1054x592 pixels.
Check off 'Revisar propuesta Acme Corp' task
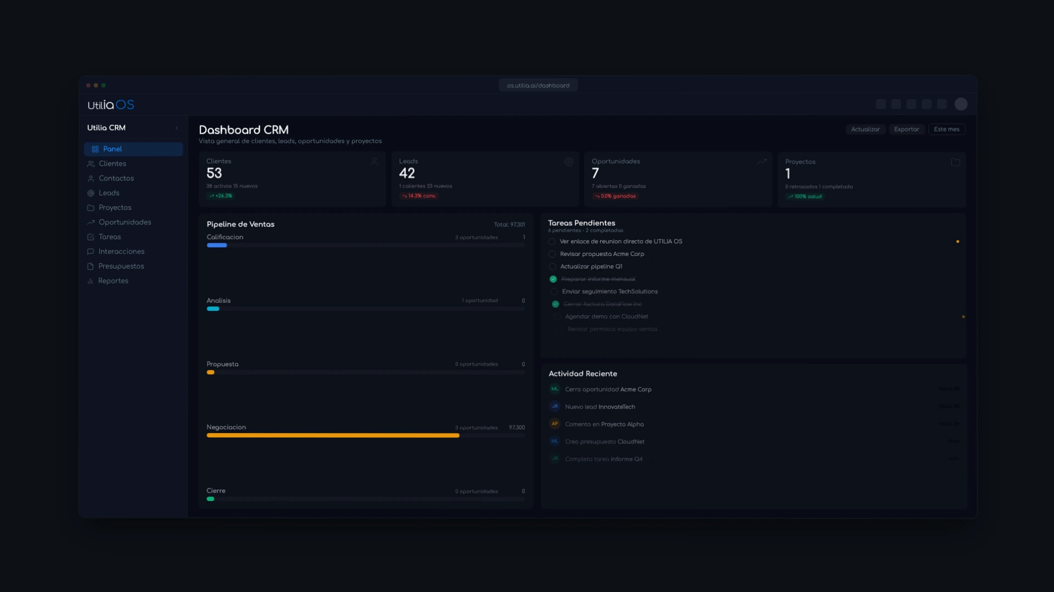pos(552,254)
